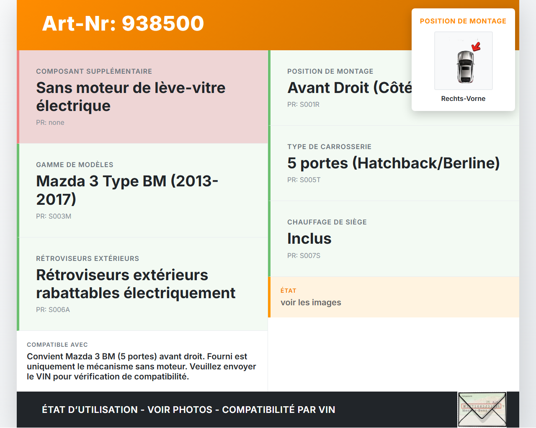Click the 'Convient Mazda 3 BM' compatibility paragraph

[142, 366]
